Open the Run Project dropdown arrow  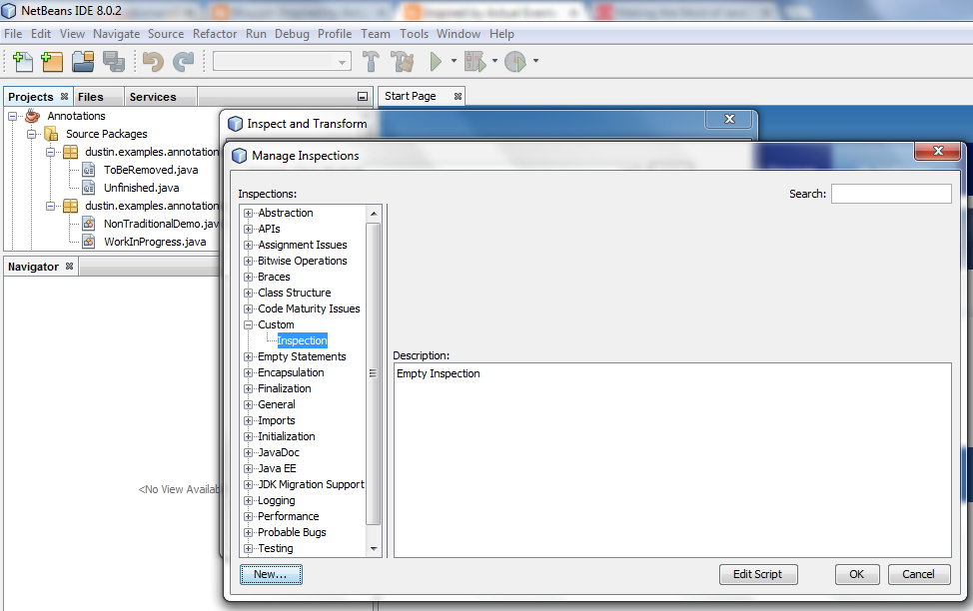pos(454,61)
